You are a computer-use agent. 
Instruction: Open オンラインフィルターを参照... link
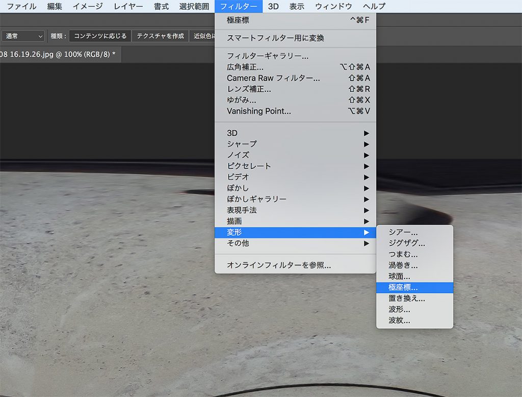[x=279, y=265]
